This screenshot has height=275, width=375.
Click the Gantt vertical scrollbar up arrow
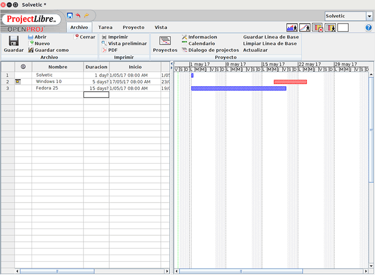click(x=371, y=75)
